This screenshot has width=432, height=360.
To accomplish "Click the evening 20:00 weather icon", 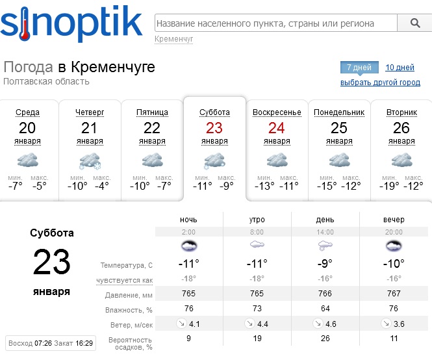I will pos(394,246).
